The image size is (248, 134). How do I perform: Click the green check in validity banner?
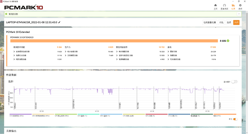(x=6, y=14)
